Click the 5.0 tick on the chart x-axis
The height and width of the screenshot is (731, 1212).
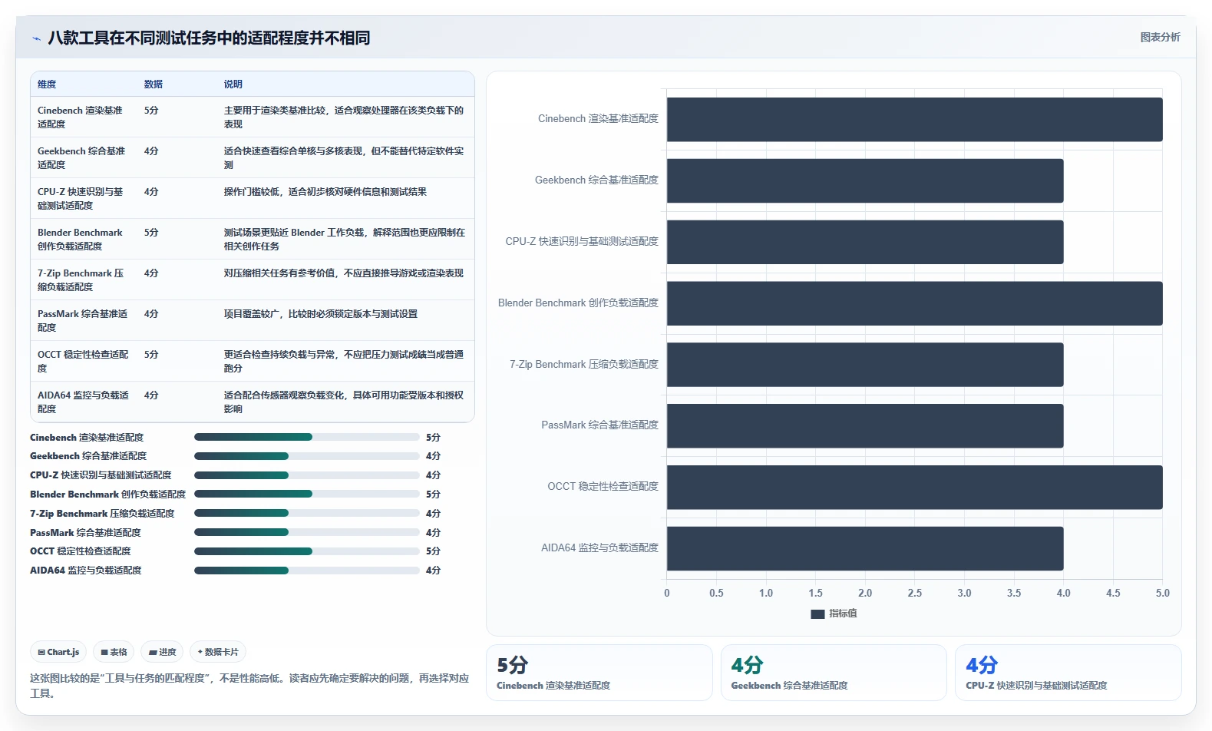[1163, 593]
